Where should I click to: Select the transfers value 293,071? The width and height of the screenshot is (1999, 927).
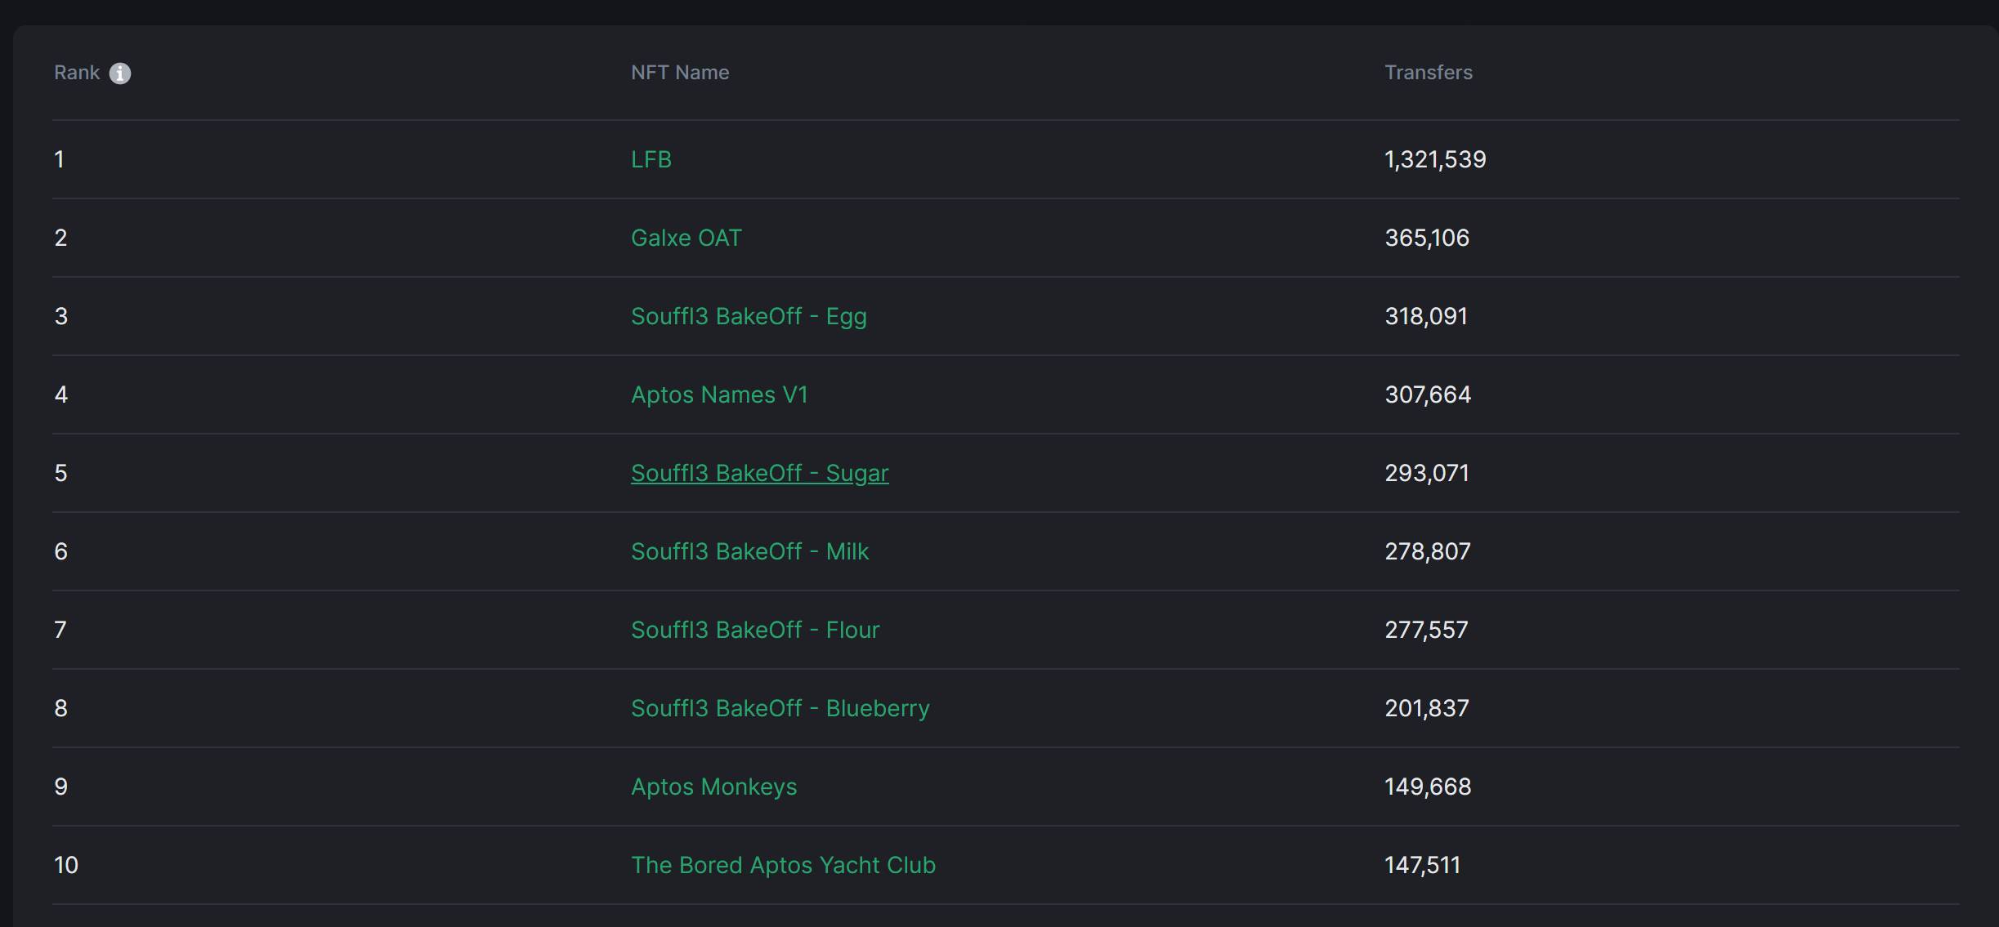click(x=1427, y=473)
